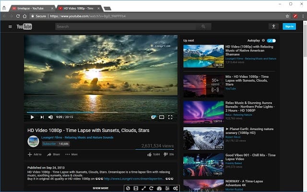Open the More options menu
This screenshot has width=307, height=192.
coord(71,155)
